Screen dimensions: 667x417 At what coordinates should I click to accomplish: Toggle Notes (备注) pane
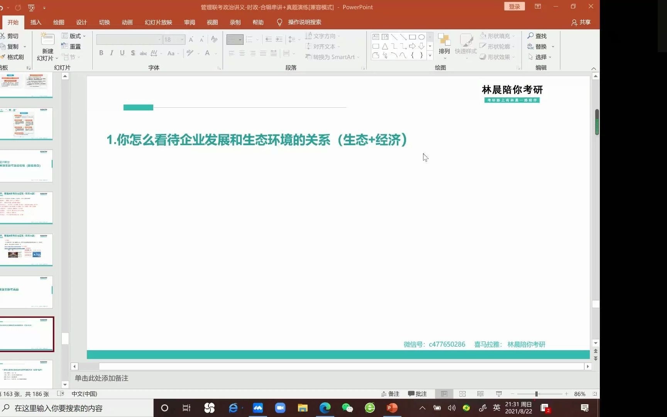click(x=390, y=394)
